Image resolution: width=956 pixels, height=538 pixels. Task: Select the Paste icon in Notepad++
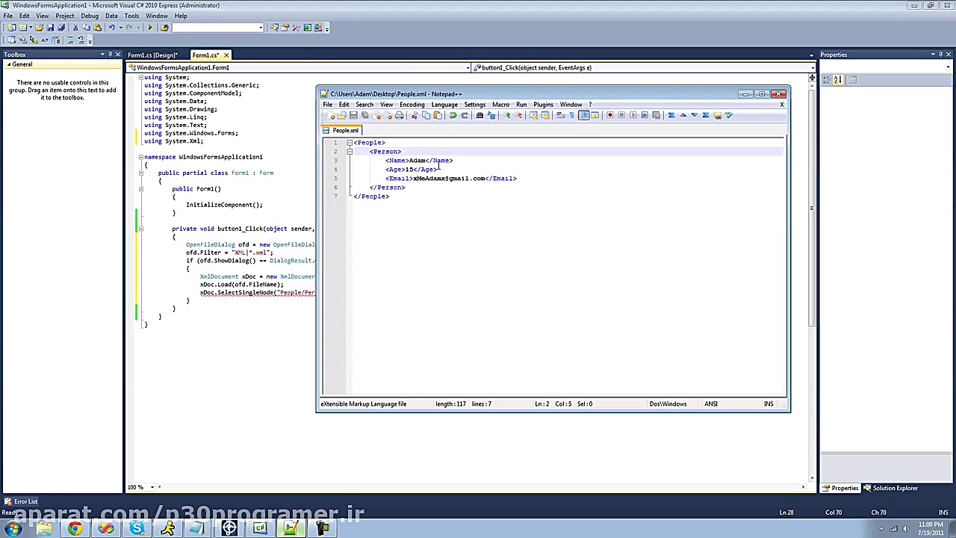pos(437,115)
